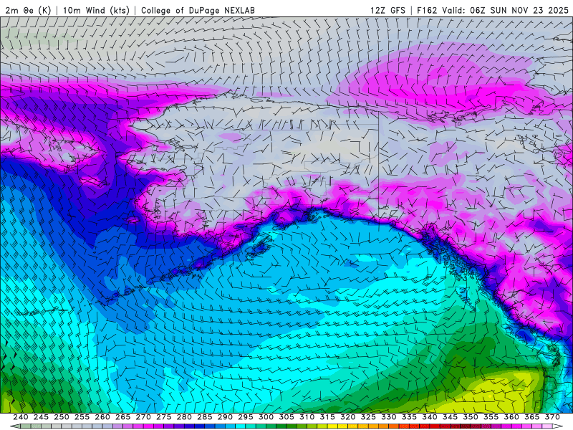Image resolution: width=573 pixels, height=430 pixels.
Task: Select the 265 color scale label
Action: coord(122,417)
